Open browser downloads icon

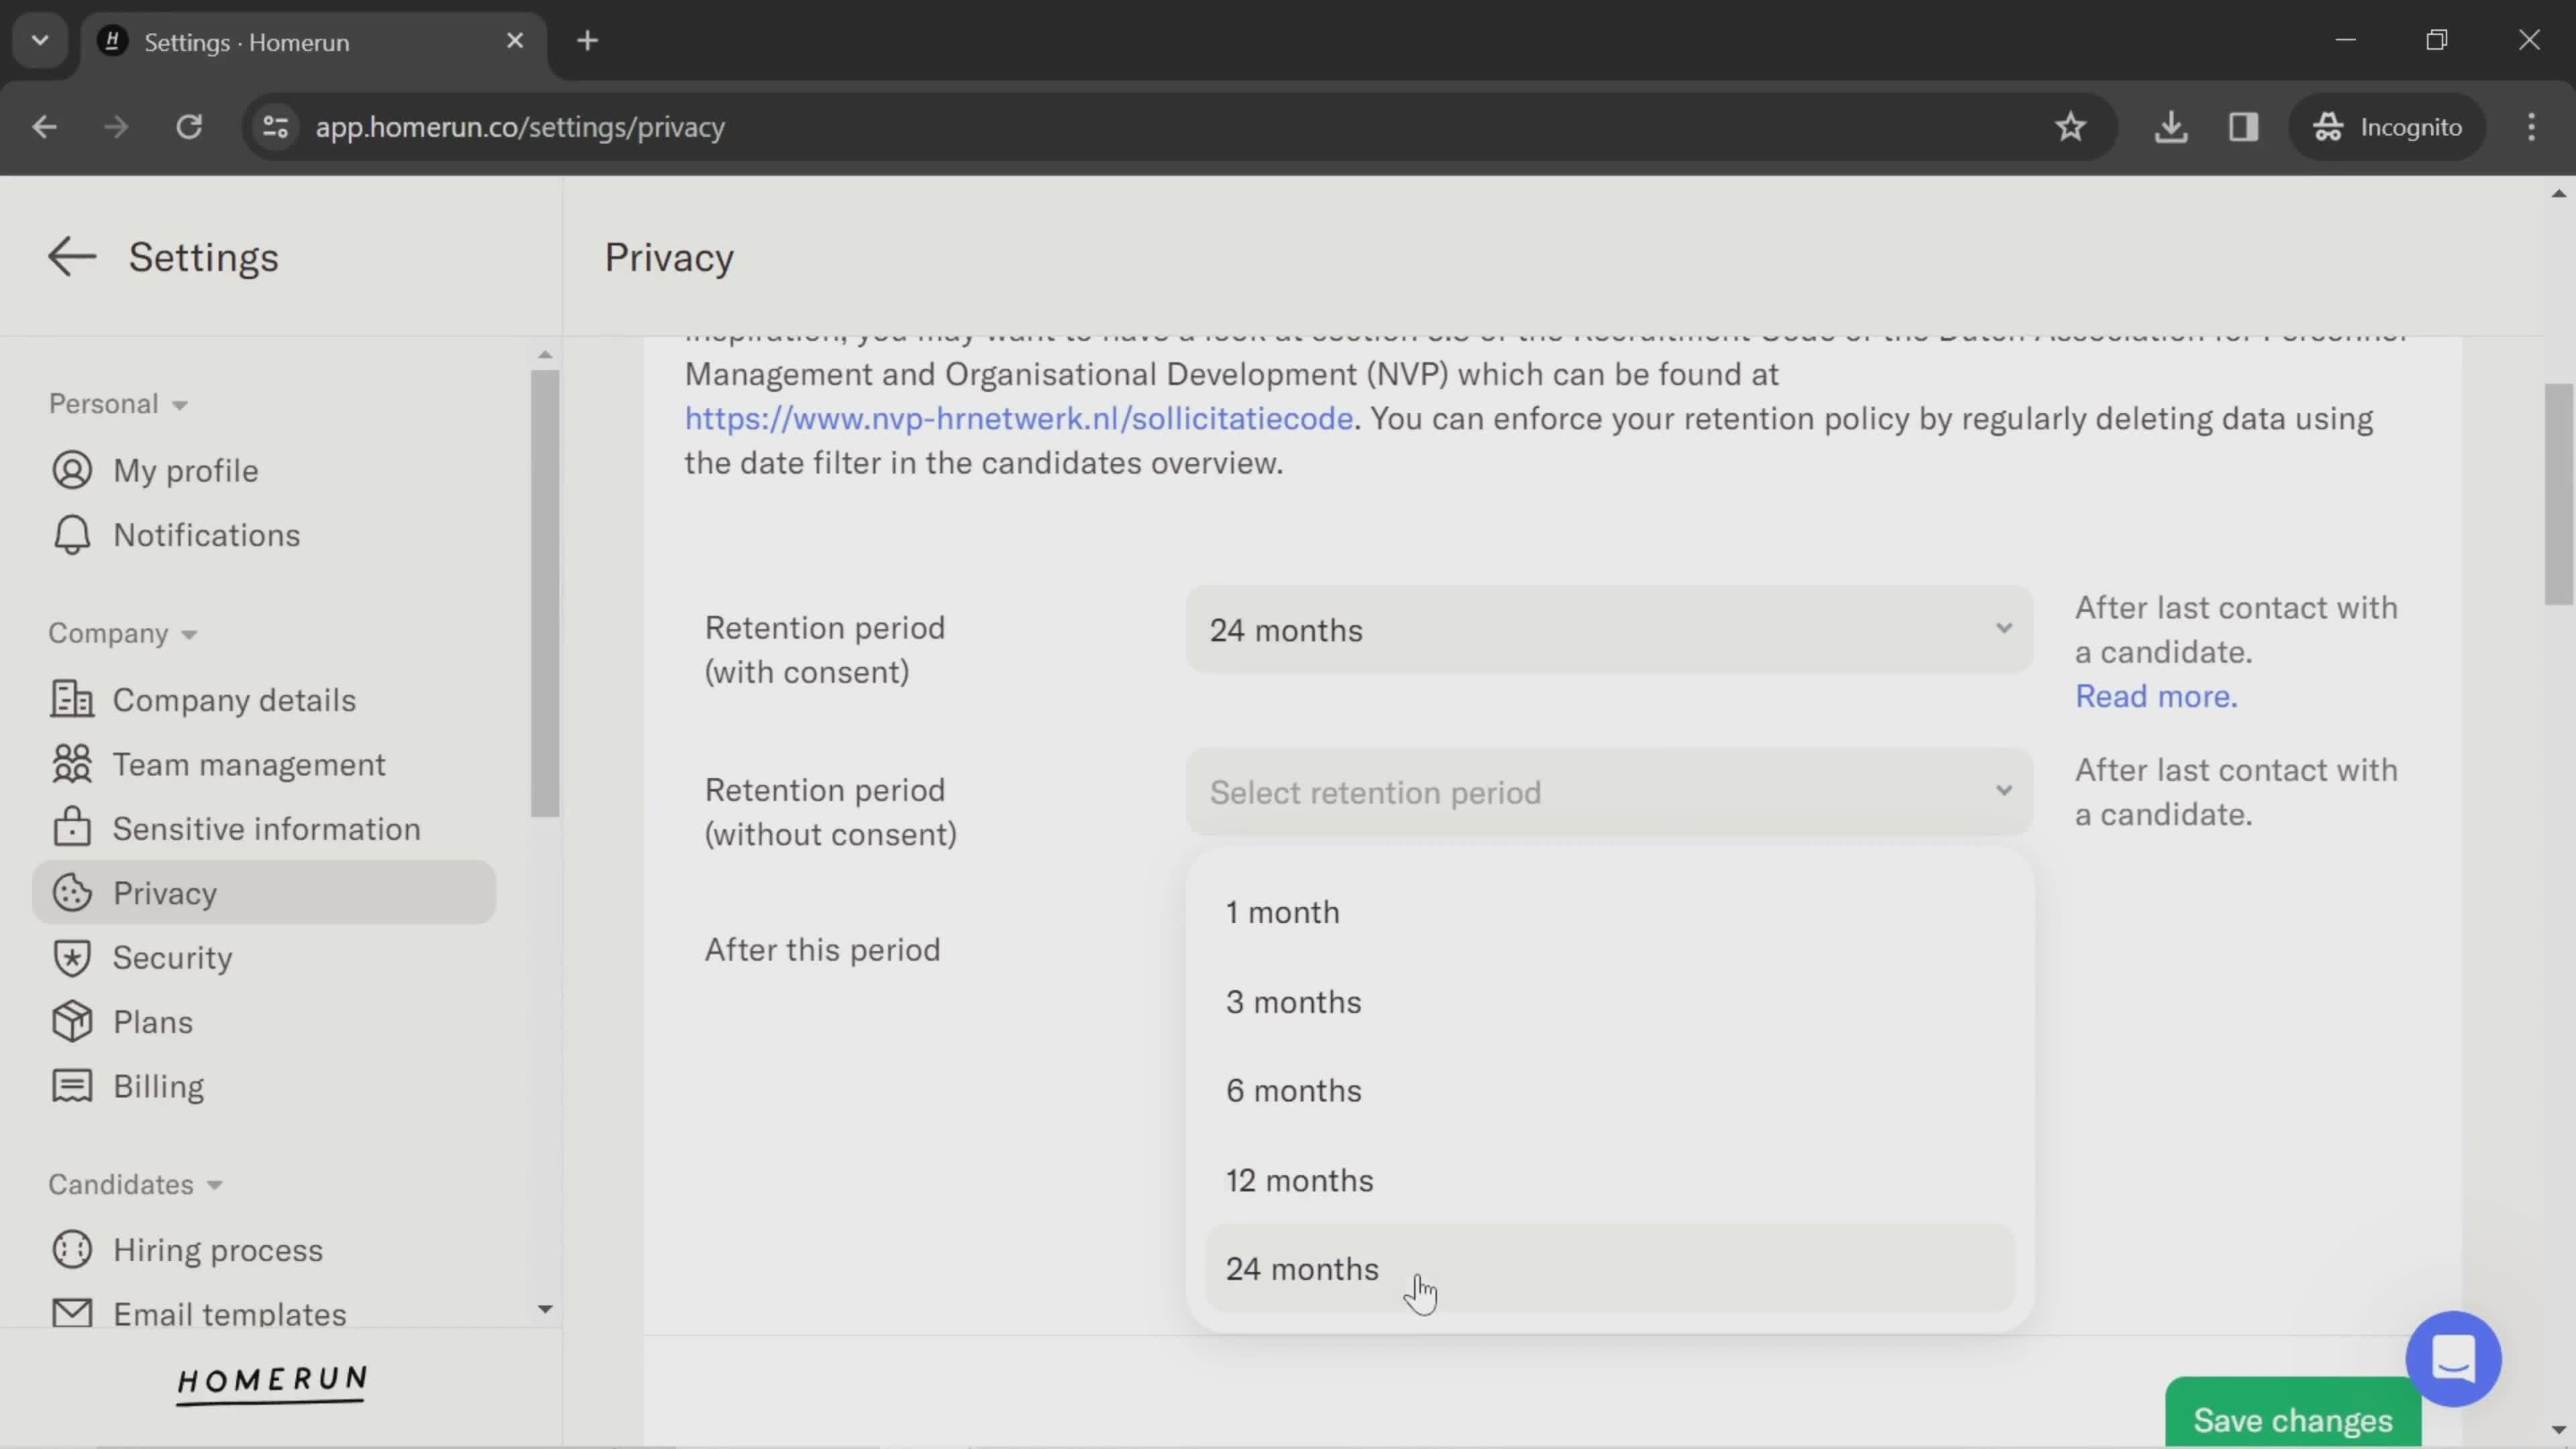(2170, 127)
